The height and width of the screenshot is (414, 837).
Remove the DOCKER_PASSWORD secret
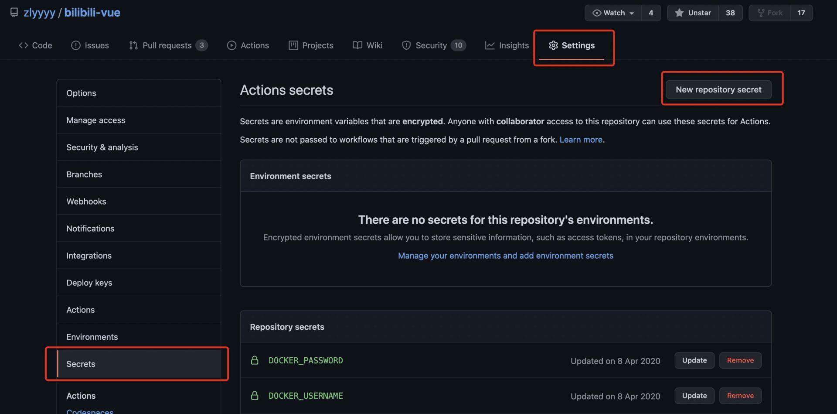point(740,360)
